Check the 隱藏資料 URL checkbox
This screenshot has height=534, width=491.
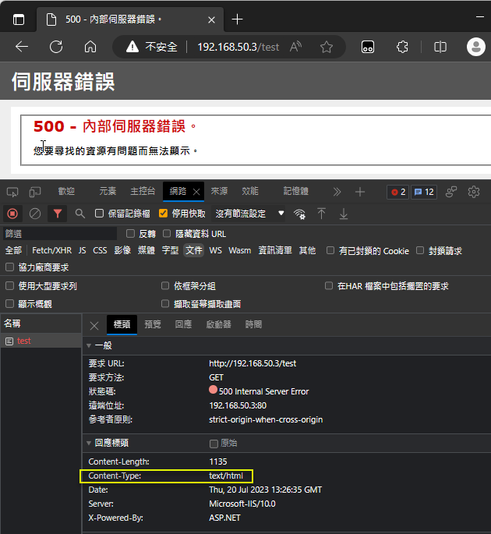coord(168,234)
